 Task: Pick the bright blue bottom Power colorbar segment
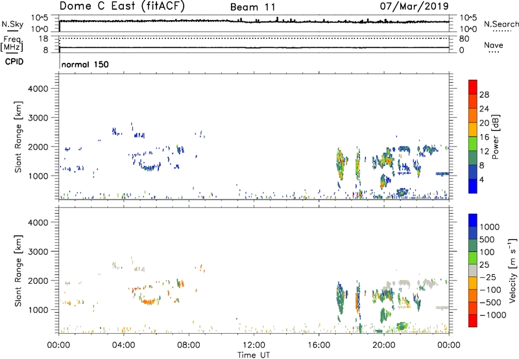(x=473, y=186)
